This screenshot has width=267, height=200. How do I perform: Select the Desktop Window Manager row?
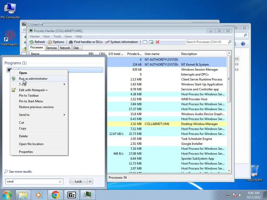(167, 124)
